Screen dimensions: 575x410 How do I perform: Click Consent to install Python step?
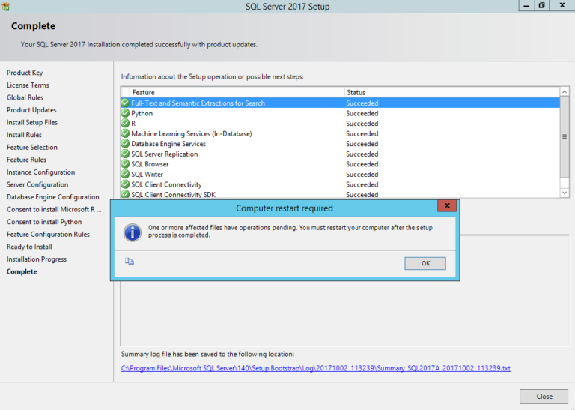coord(44,222)
